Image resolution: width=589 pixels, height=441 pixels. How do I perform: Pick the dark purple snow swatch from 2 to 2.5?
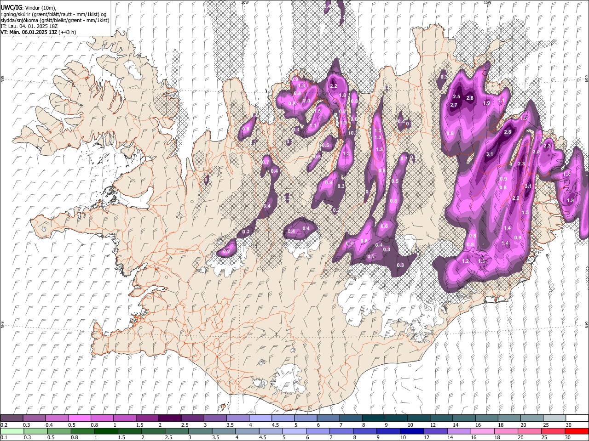170,418
